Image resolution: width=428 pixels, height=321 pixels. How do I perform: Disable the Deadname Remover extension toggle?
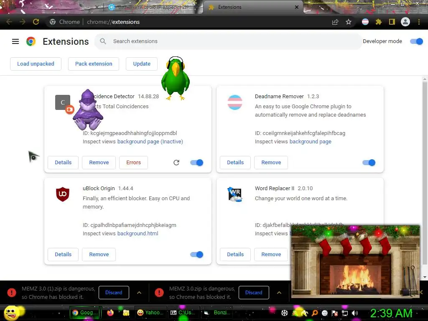369,163
